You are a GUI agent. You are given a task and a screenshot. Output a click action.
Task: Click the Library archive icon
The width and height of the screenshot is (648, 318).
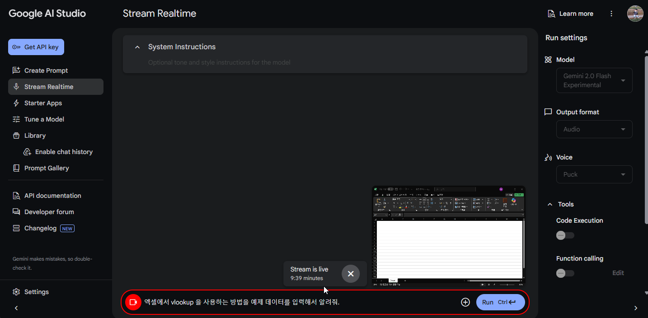point(16,136)
